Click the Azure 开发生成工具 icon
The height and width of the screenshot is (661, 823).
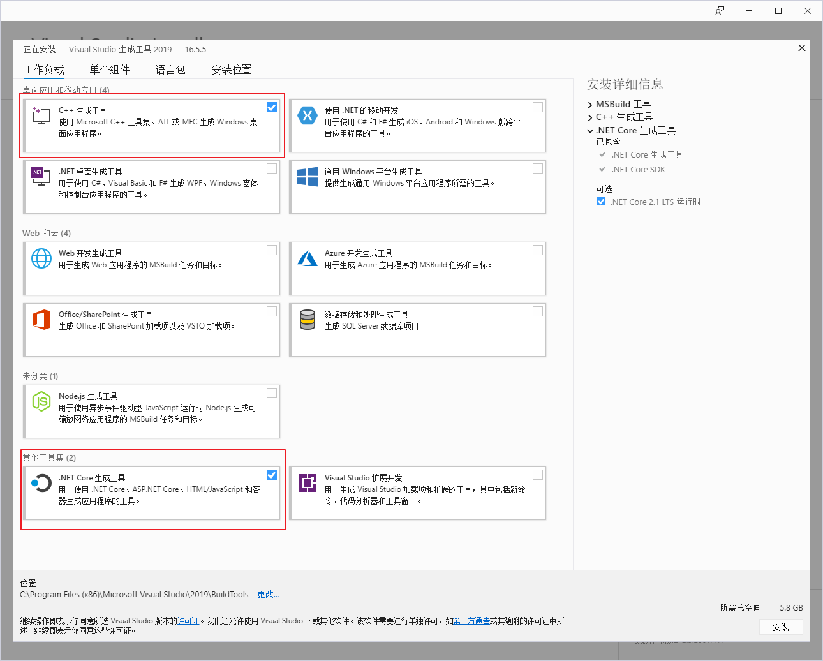(307, 258)
